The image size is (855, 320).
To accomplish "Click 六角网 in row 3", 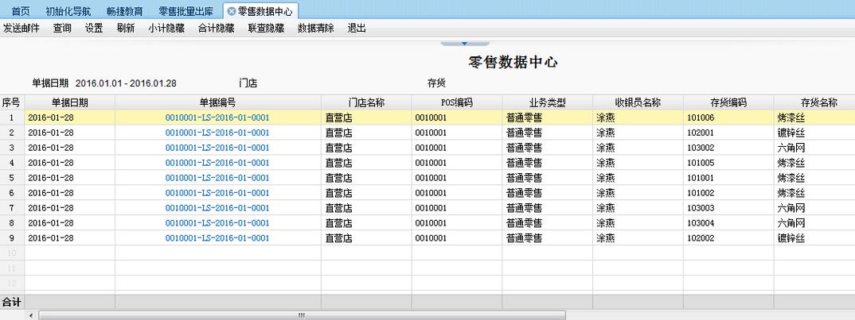I will (791, 148).
